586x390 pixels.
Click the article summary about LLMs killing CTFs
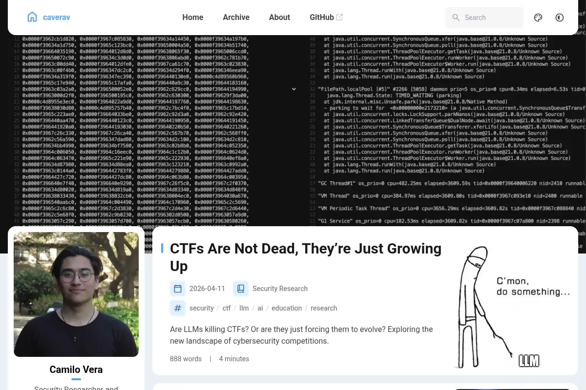(x=301, y=335)
